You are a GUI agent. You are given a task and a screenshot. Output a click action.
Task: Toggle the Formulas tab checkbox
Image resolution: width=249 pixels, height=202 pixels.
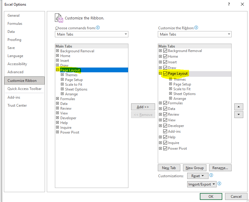click(165, 103)
